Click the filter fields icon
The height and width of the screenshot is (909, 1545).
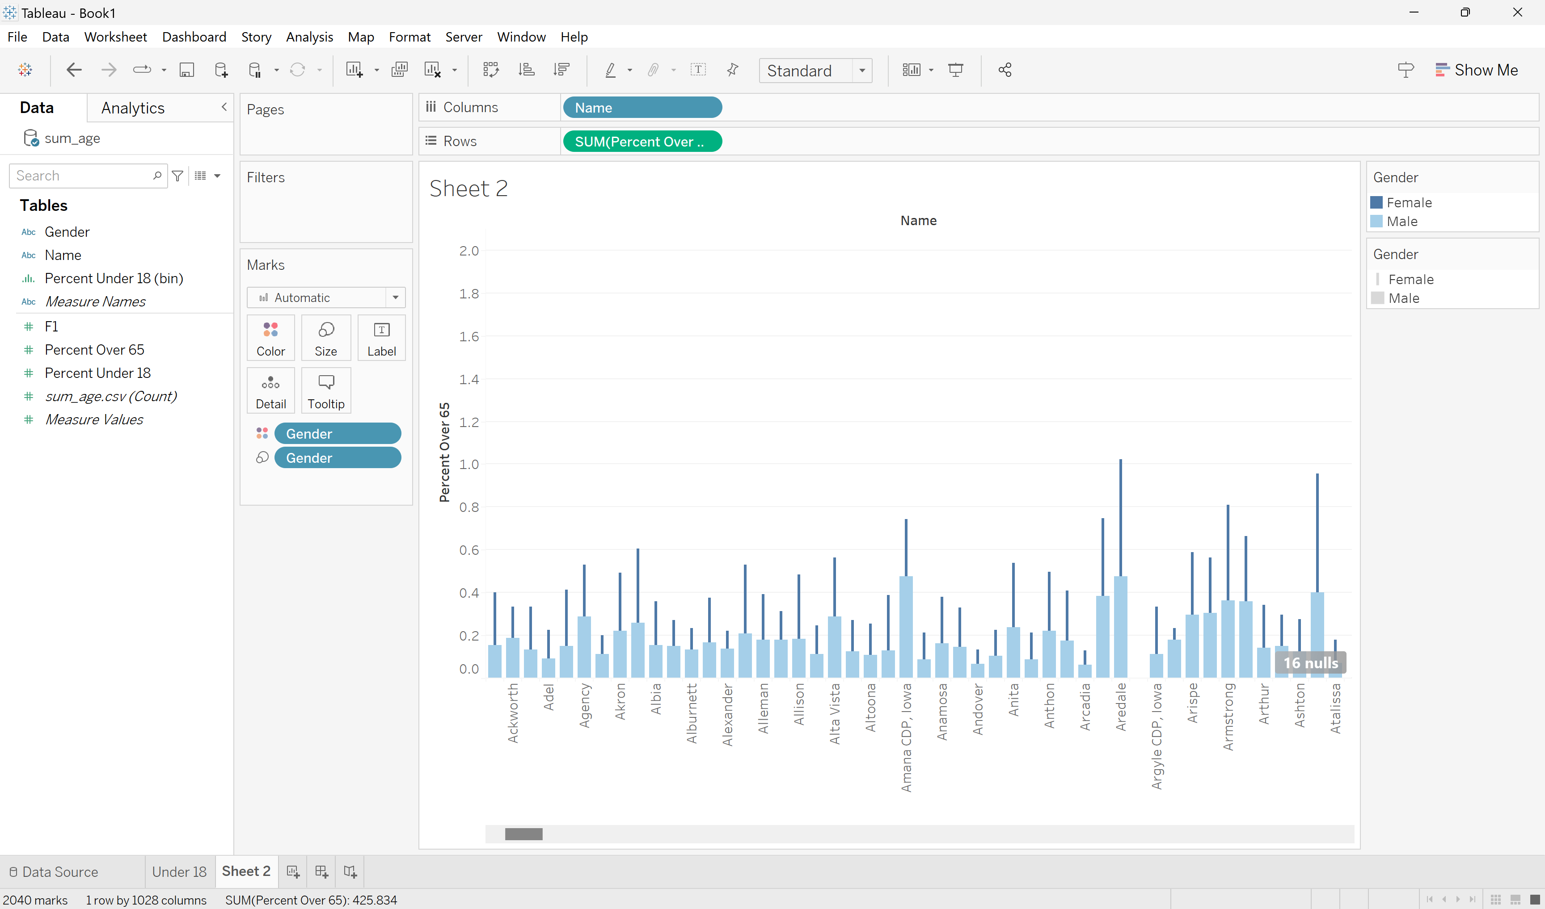[x=178, y=176]
